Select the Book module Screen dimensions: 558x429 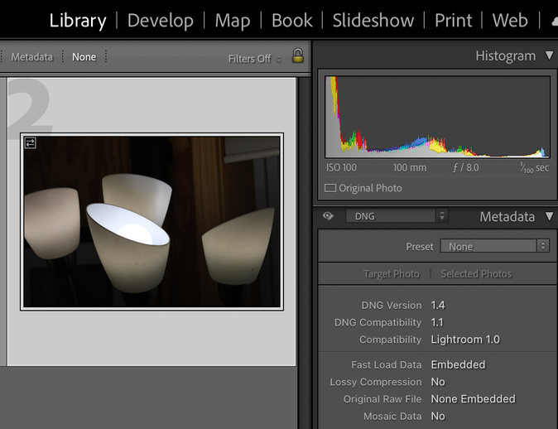pos(291,21)
